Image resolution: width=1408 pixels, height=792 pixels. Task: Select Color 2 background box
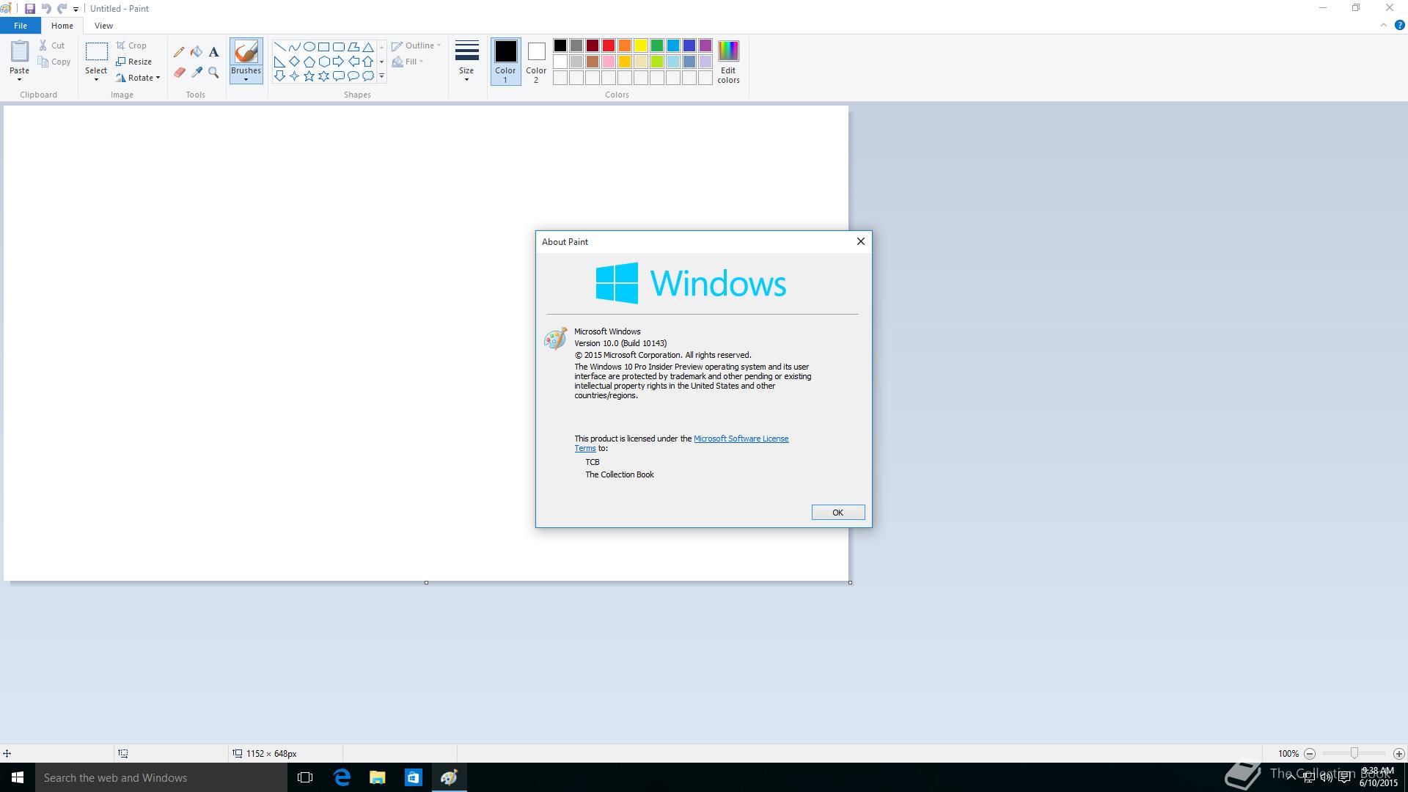(x=536, y=62)
